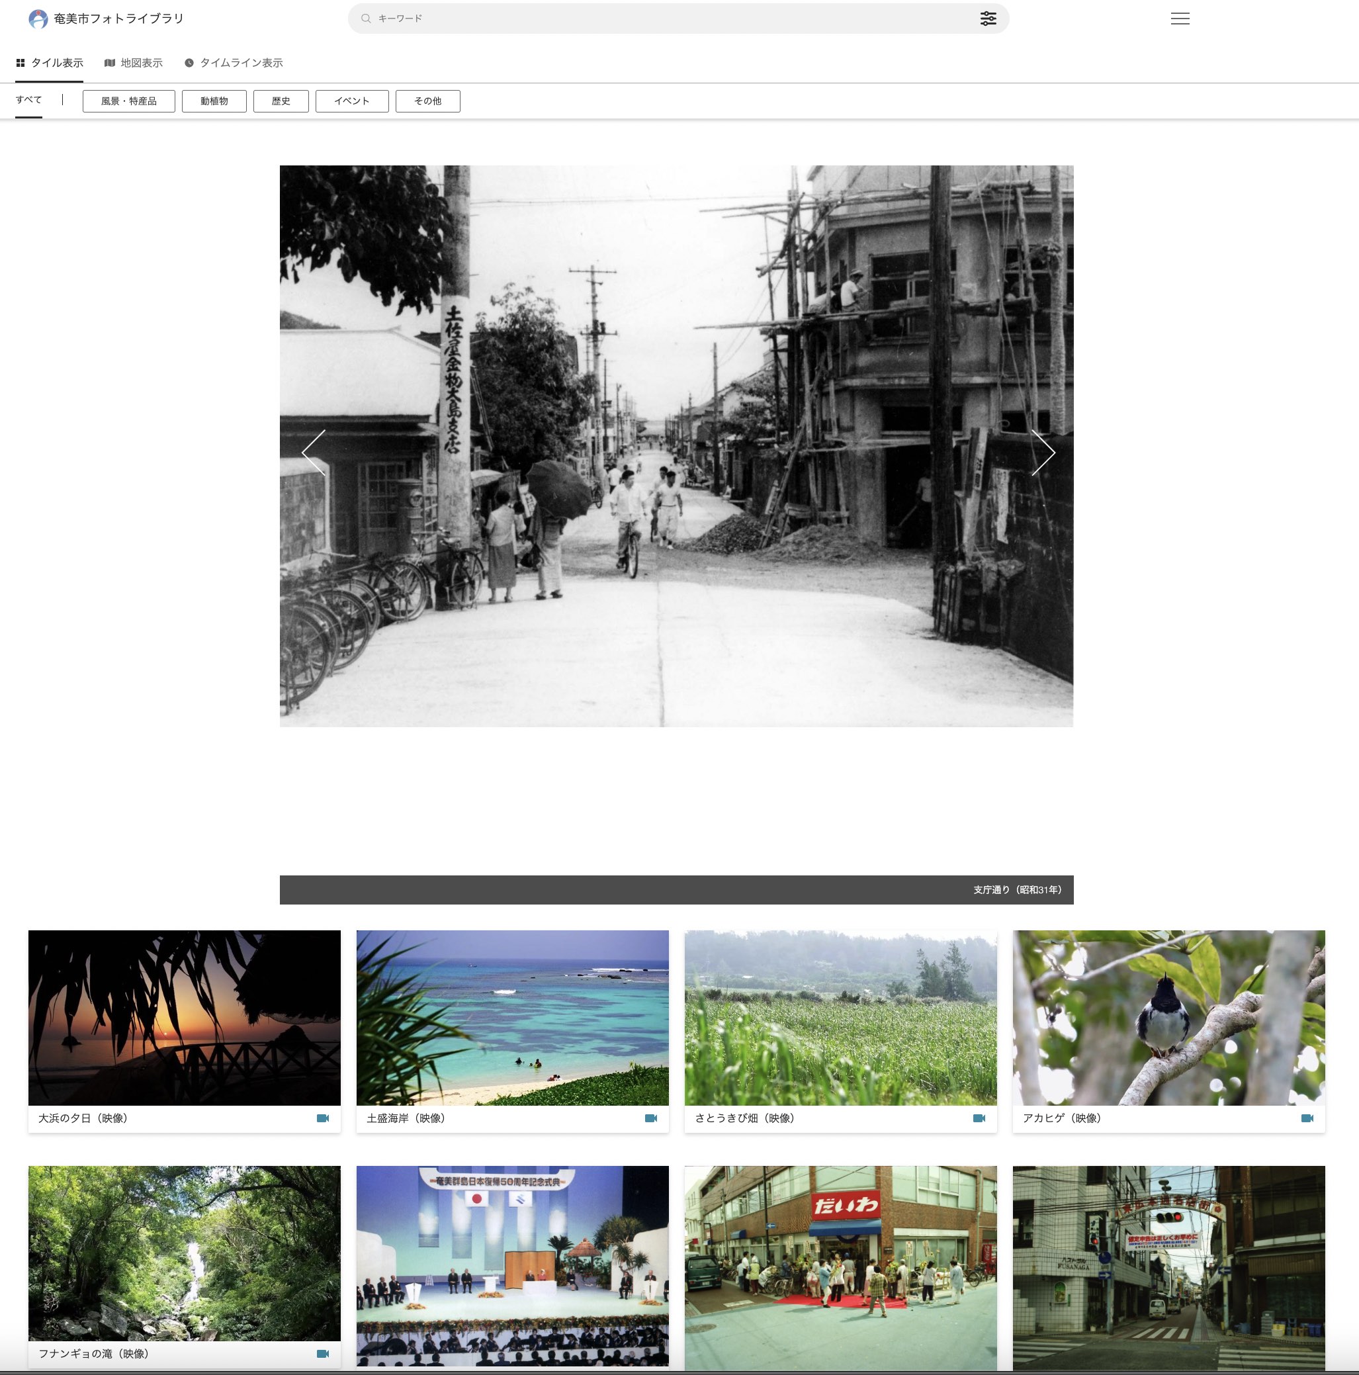
Task: Go to the previous slideshow photo
Action: point(314,453)
